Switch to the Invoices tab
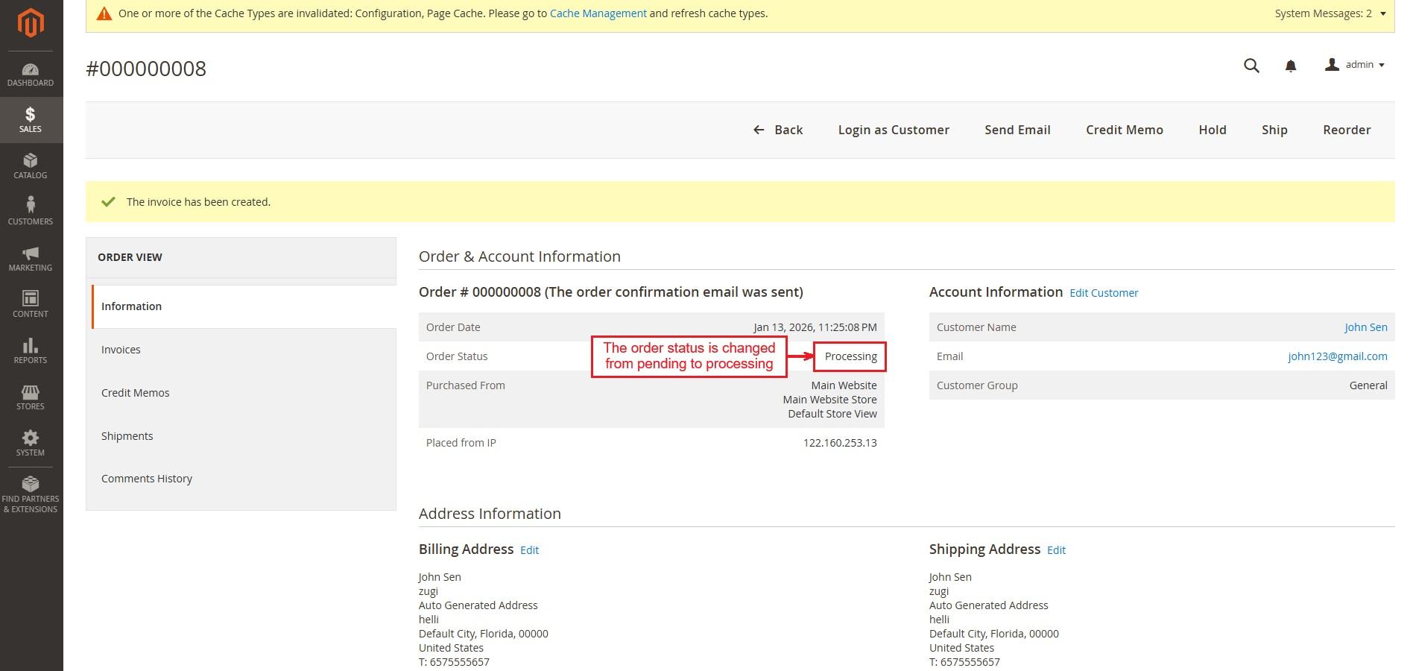 coord(121,350)
